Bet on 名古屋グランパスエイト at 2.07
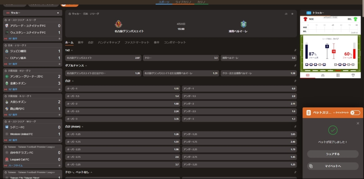The height and width of the screenshot is (179, 364). coord(103,58)
